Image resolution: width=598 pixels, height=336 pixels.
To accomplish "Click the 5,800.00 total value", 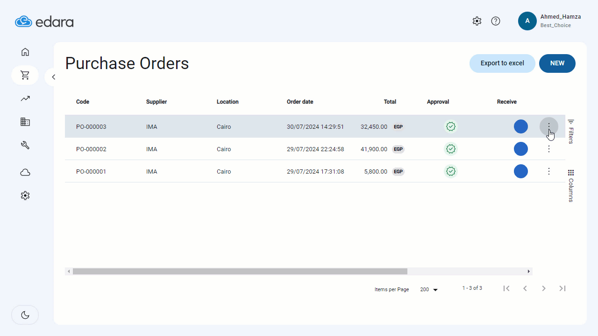I will click(x=376, y=171).
